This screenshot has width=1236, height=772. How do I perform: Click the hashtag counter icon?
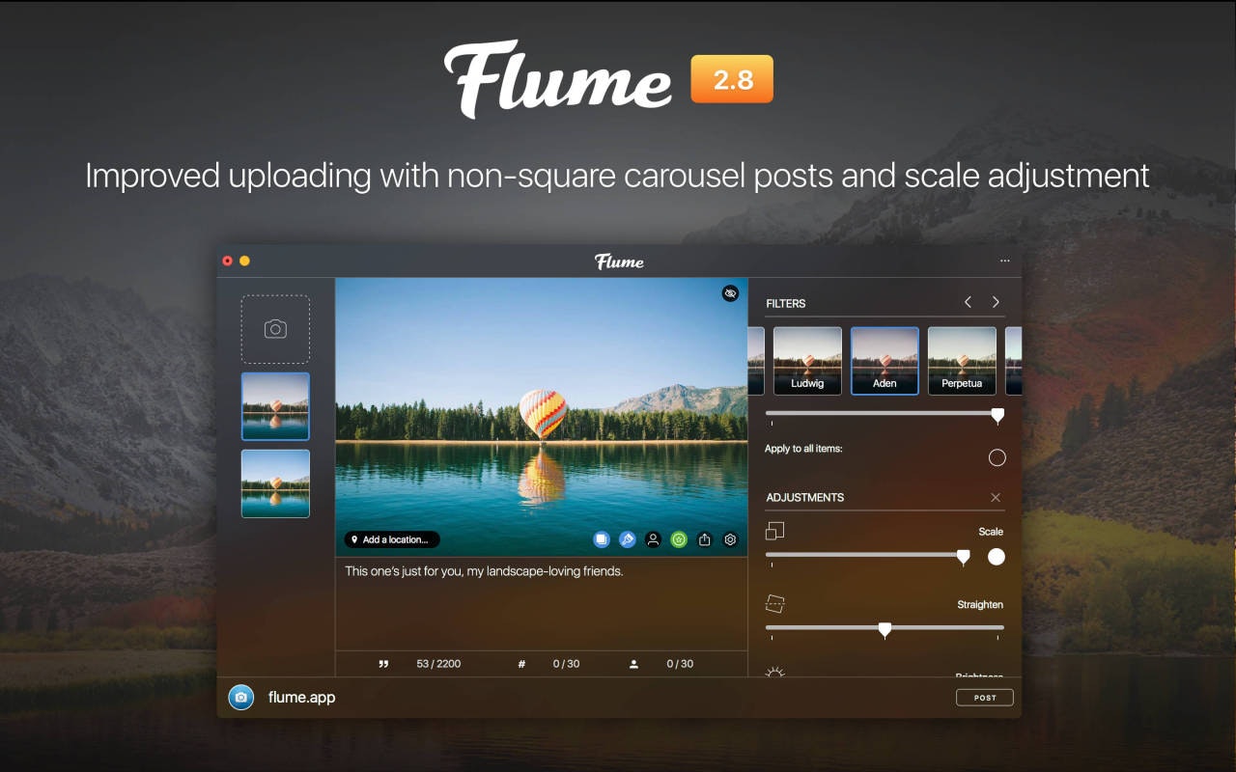[520, 664]
